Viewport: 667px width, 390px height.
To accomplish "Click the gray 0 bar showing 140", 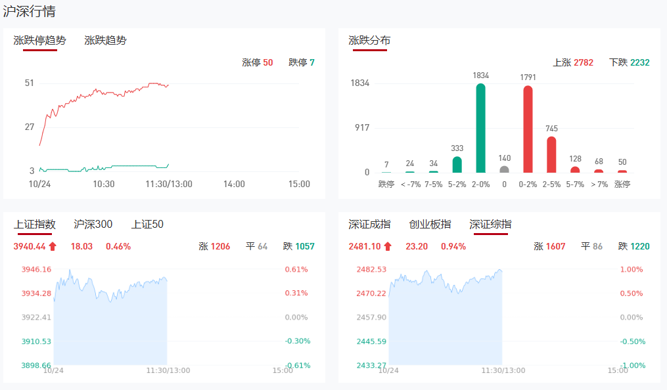I will click(x=504, y=169).
